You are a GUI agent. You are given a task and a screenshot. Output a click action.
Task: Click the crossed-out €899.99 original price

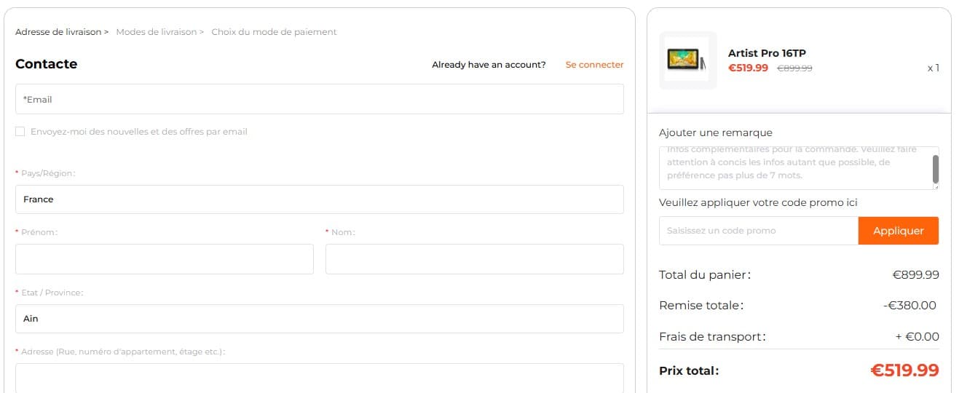pyautogui.click(x=794, y=68)
